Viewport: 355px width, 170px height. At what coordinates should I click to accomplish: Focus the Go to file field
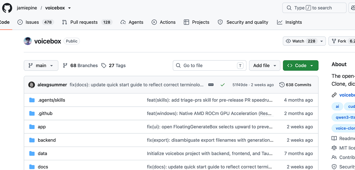point(209,66)
